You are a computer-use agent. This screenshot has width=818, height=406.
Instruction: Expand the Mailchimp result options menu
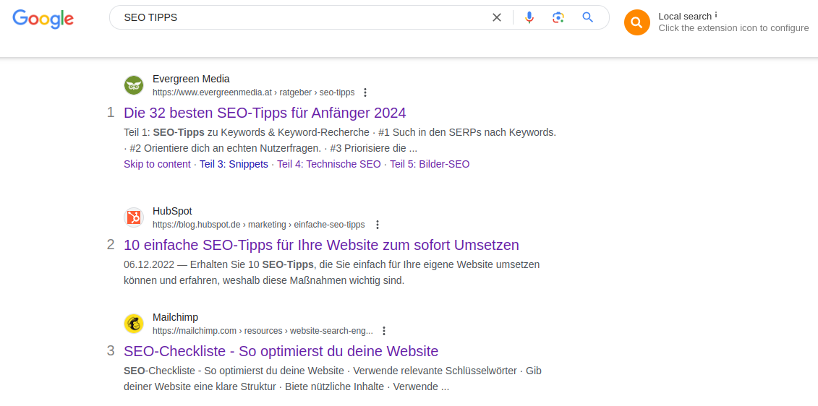click(x=384, y=331)
